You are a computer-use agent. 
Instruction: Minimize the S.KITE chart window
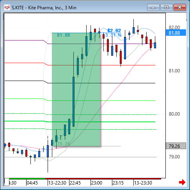click(153, 7)
